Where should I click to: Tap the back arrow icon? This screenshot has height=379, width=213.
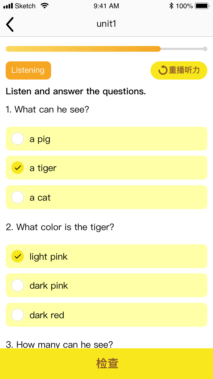[x=10, y=24]
